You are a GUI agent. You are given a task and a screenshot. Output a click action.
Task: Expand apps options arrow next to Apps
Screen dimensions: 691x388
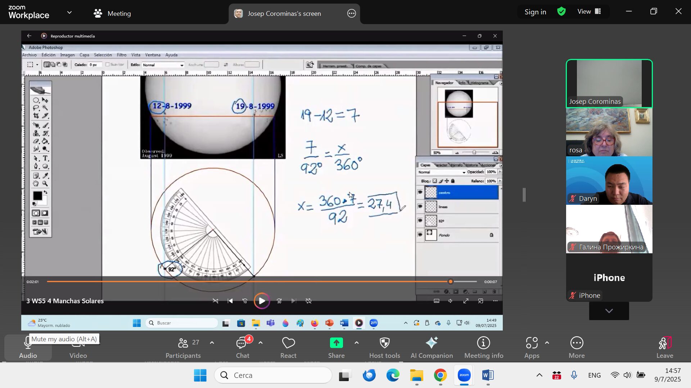tap(547, 343)
